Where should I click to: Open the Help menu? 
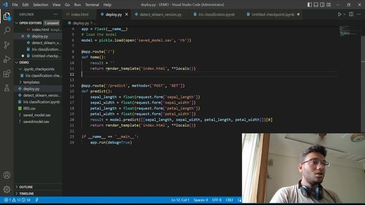107,5
